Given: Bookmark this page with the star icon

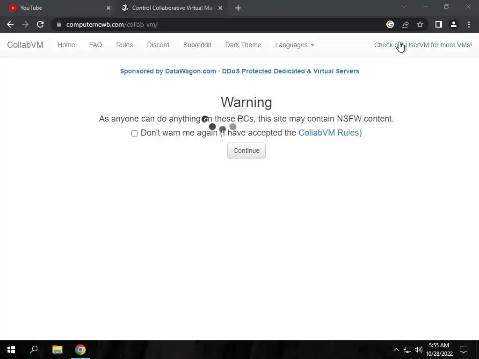Looking at the screenshot, I should click(420, 24).
